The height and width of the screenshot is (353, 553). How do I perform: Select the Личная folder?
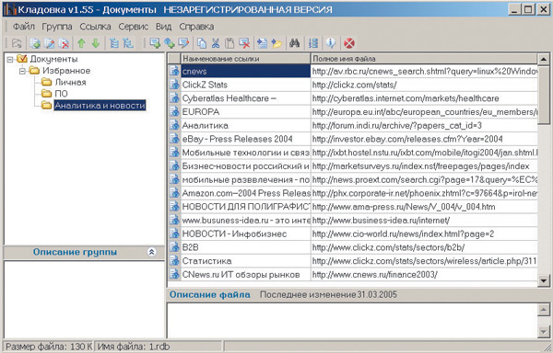coord(70,82)
